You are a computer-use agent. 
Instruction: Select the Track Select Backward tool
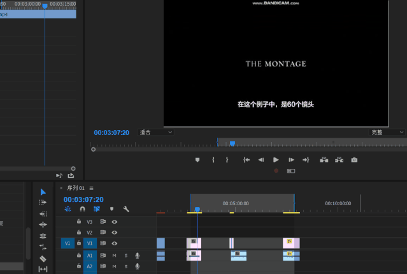pos(43,213)
